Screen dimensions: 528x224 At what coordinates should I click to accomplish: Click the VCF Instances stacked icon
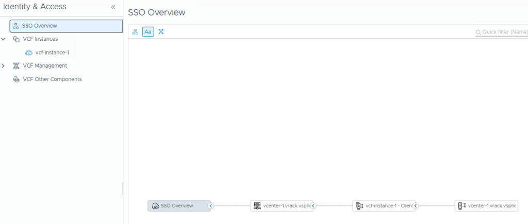tap(16, 39)
